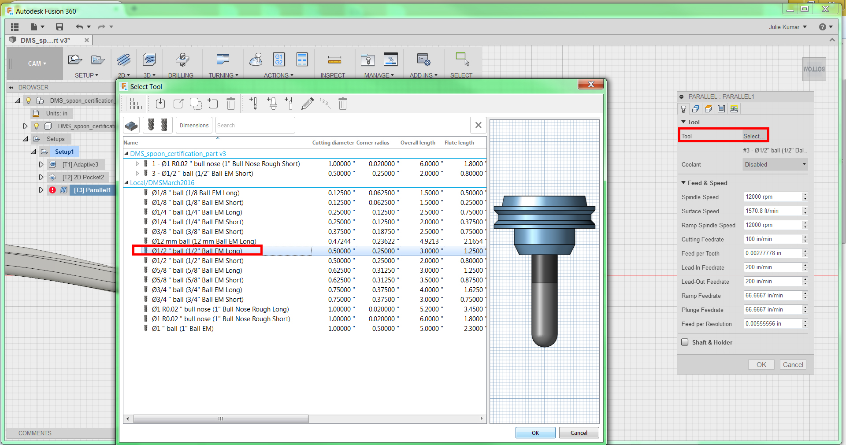Click the tool library tree view icon
The height and width of the screenshot is (445, 846).
point(136,104)
